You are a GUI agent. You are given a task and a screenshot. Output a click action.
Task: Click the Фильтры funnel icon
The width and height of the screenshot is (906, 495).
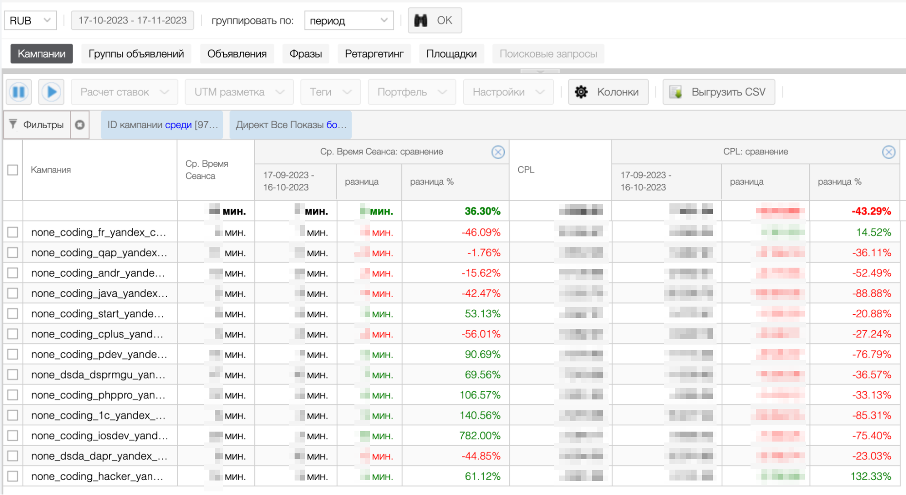tap(13, 124)
